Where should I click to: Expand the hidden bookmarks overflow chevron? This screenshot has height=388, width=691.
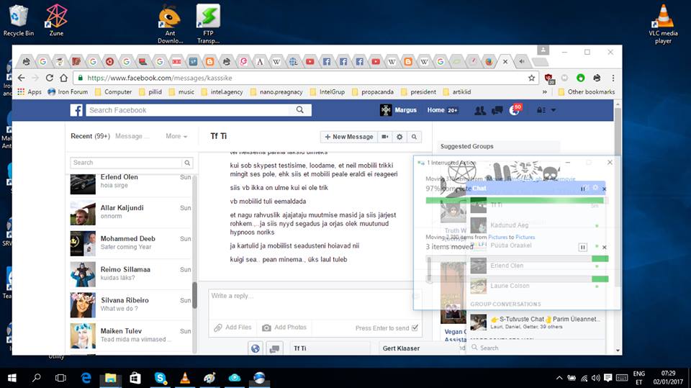545,91
